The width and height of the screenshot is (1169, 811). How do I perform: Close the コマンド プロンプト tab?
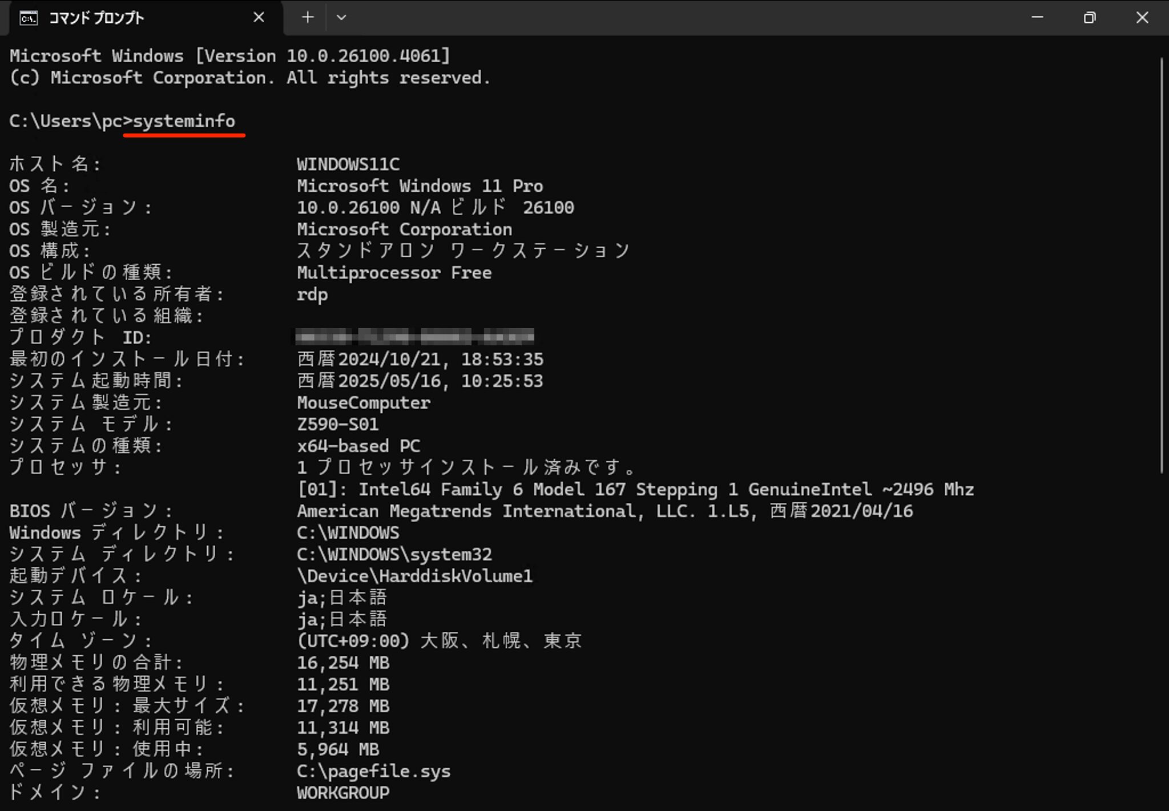click(x=259, y=17)
